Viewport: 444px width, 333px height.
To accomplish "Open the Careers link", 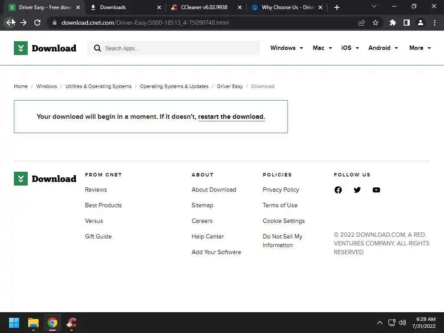I will coord(202,221).
